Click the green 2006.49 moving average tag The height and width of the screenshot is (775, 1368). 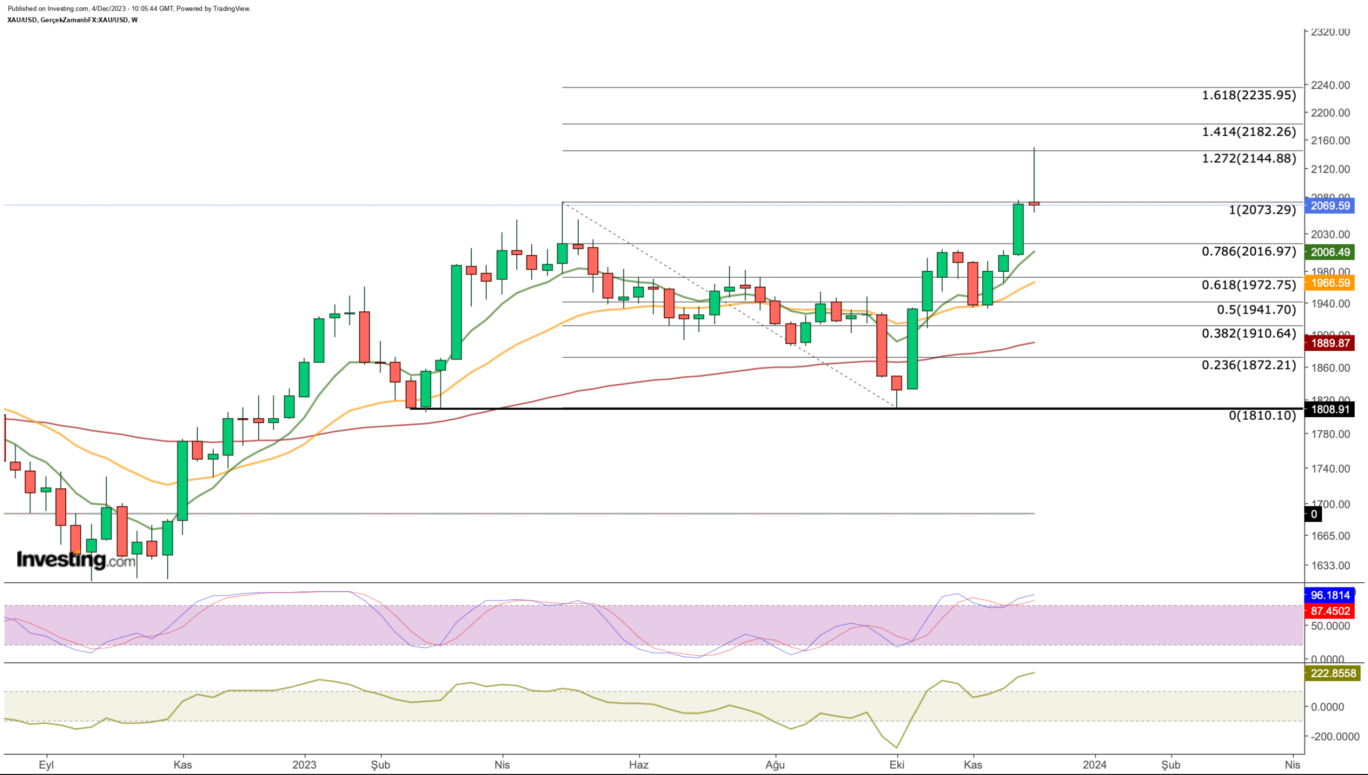tap(1330, 252)
